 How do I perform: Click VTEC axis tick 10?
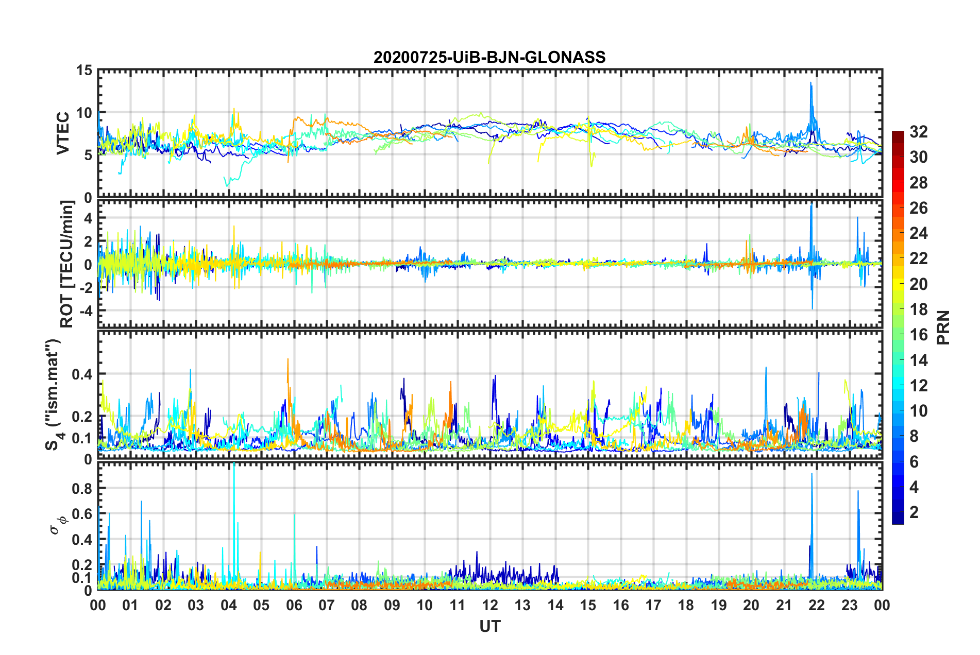84,112
